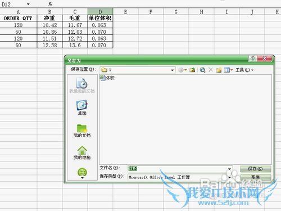Image resolution: width=281 pixels, height=211 pixels.
Task: Select column H header
Action: point(201,12)
